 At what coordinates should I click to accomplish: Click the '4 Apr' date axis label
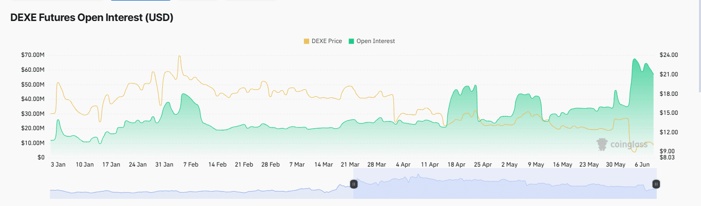[403, 165]
